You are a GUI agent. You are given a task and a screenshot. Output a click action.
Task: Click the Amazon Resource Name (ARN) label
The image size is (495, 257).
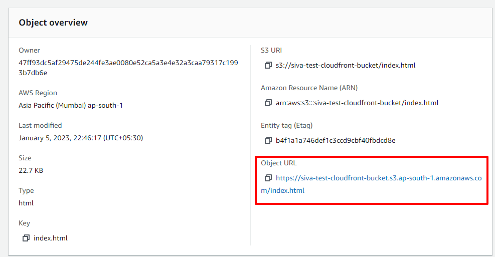(x=309, y=88)
